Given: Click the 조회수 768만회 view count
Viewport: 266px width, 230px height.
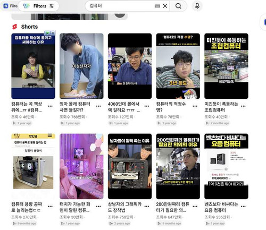Looking at the screenshot, I should 72,117.
